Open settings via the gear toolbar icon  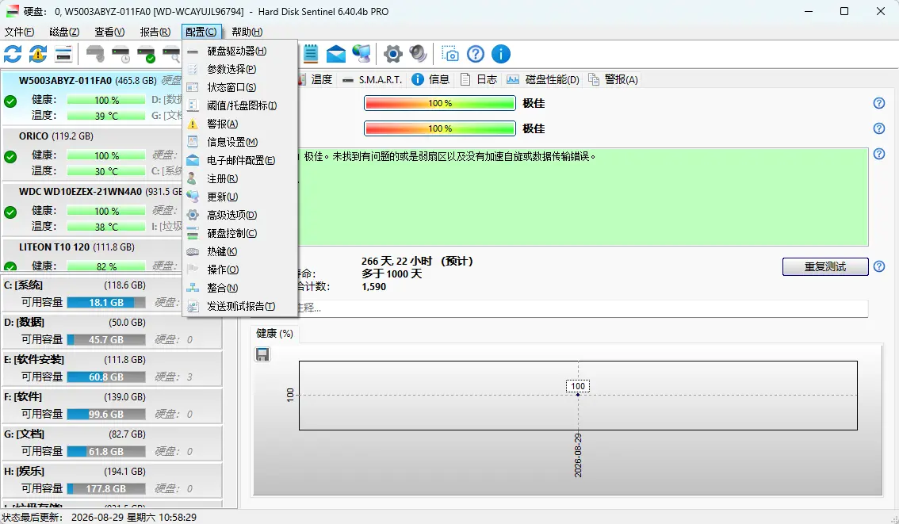(392, 55)
